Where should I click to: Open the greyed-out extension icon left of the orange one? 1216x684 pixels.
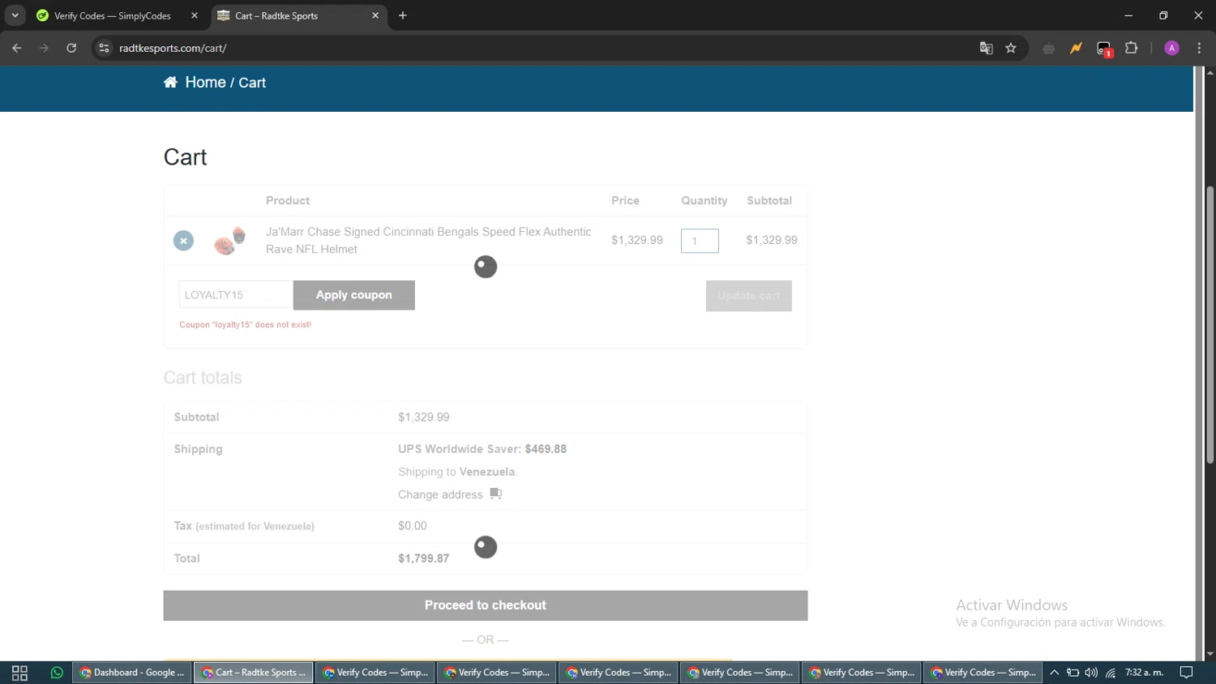pos(1048,49)
